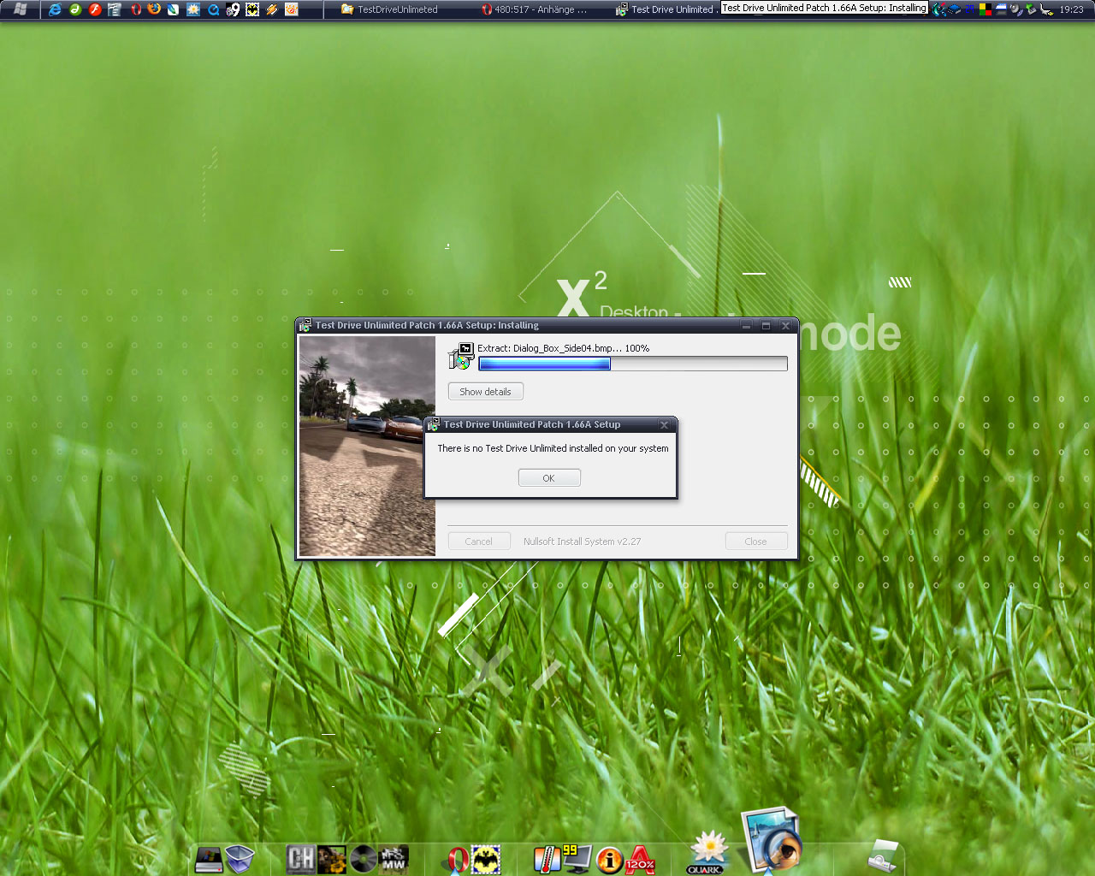The width and height of the screenshot is (1095, 876).
Task: Click the colored squares tray icon
Action: click(985, 9)
